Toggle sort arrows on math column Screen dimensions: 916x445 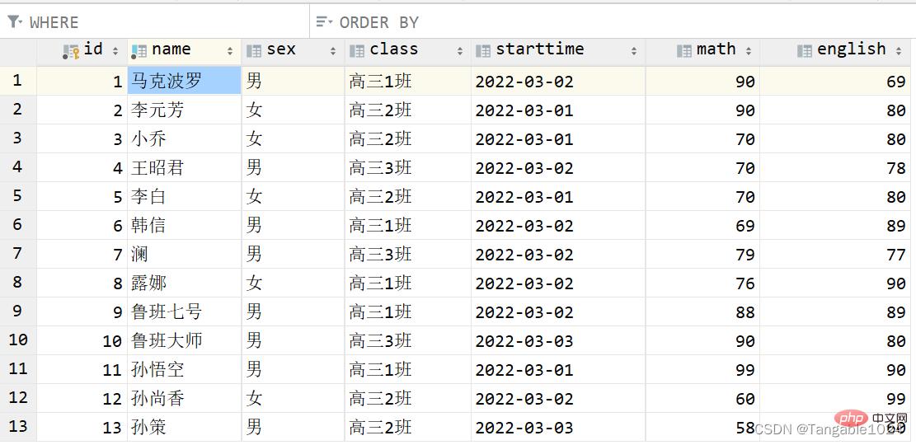coord(749,51)
